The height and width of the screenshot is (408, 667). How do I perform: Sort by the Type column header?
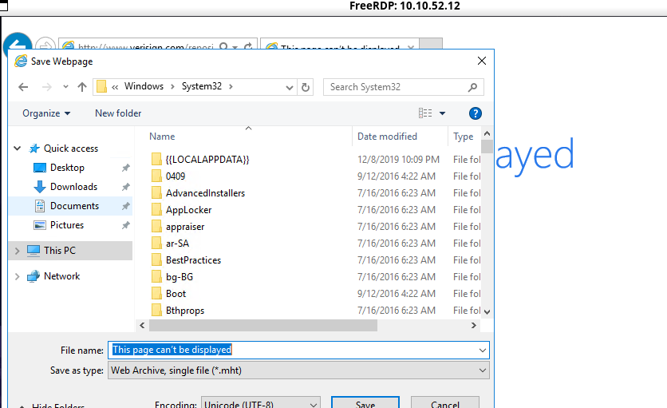pos(464,137)
